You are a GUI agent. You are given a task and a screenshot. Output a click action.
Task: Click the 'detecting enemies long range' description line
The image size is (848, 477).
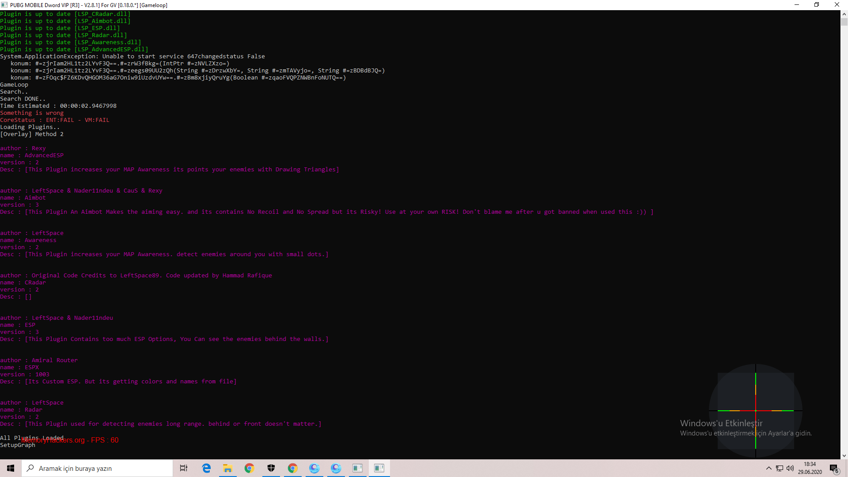coord(161,424)
